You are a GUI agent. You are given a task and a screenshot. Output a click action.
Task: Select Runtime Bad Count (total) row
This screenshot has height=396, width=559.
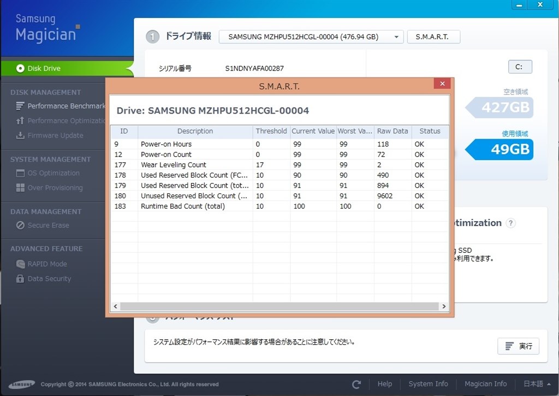click(279, 206)
